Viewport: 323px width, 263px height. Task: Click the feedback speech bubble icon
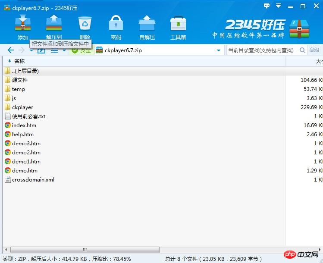pos(267,6)
